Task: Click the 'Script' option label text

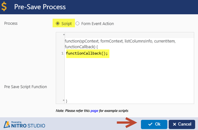Action: click(66, 24)
